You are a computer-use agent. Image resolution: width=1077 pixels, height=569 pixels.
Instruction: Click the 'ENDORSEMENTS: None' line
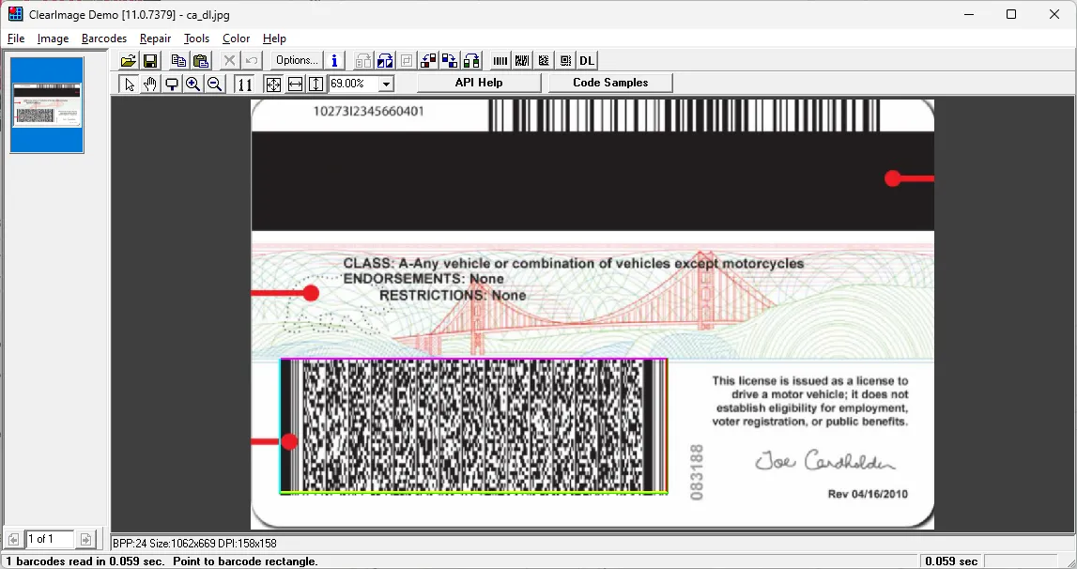[x=423, y=279]
